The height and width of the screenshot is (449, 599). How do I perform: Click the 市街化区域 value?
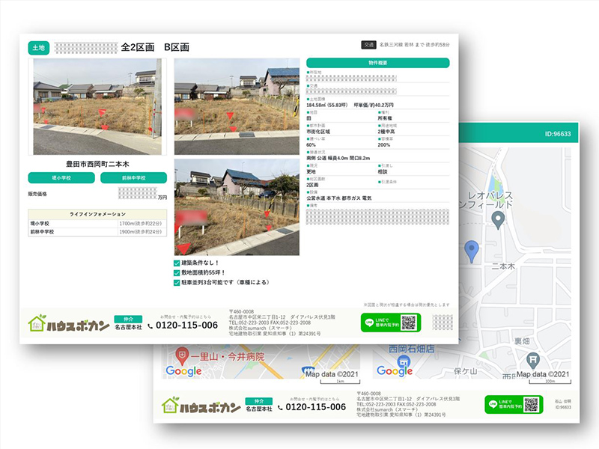[318, 132]
